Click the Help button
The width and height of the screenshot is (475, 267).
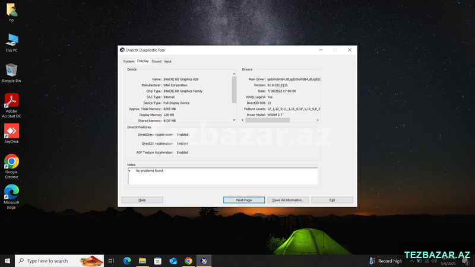coord(142,200)
